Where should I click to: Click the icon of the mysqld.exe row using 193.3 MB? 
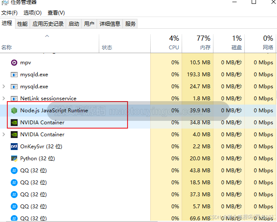point(14,75)
